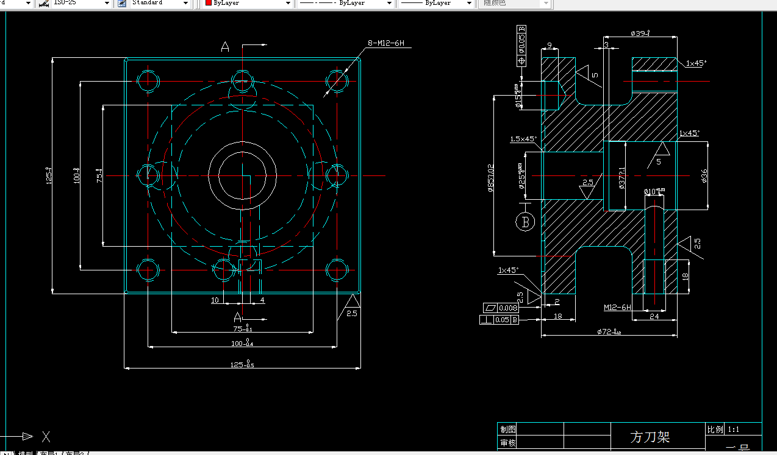Select the vertical 75 dimension left of plan
Image resolution: width=777 pixels, height=455 pixels.
(99, 175)
